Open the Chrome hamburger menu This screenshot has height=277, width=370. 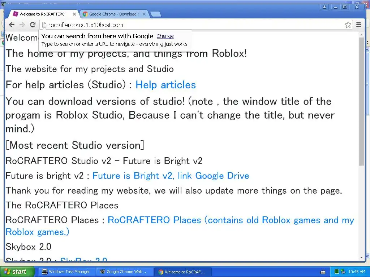[359, 25]
